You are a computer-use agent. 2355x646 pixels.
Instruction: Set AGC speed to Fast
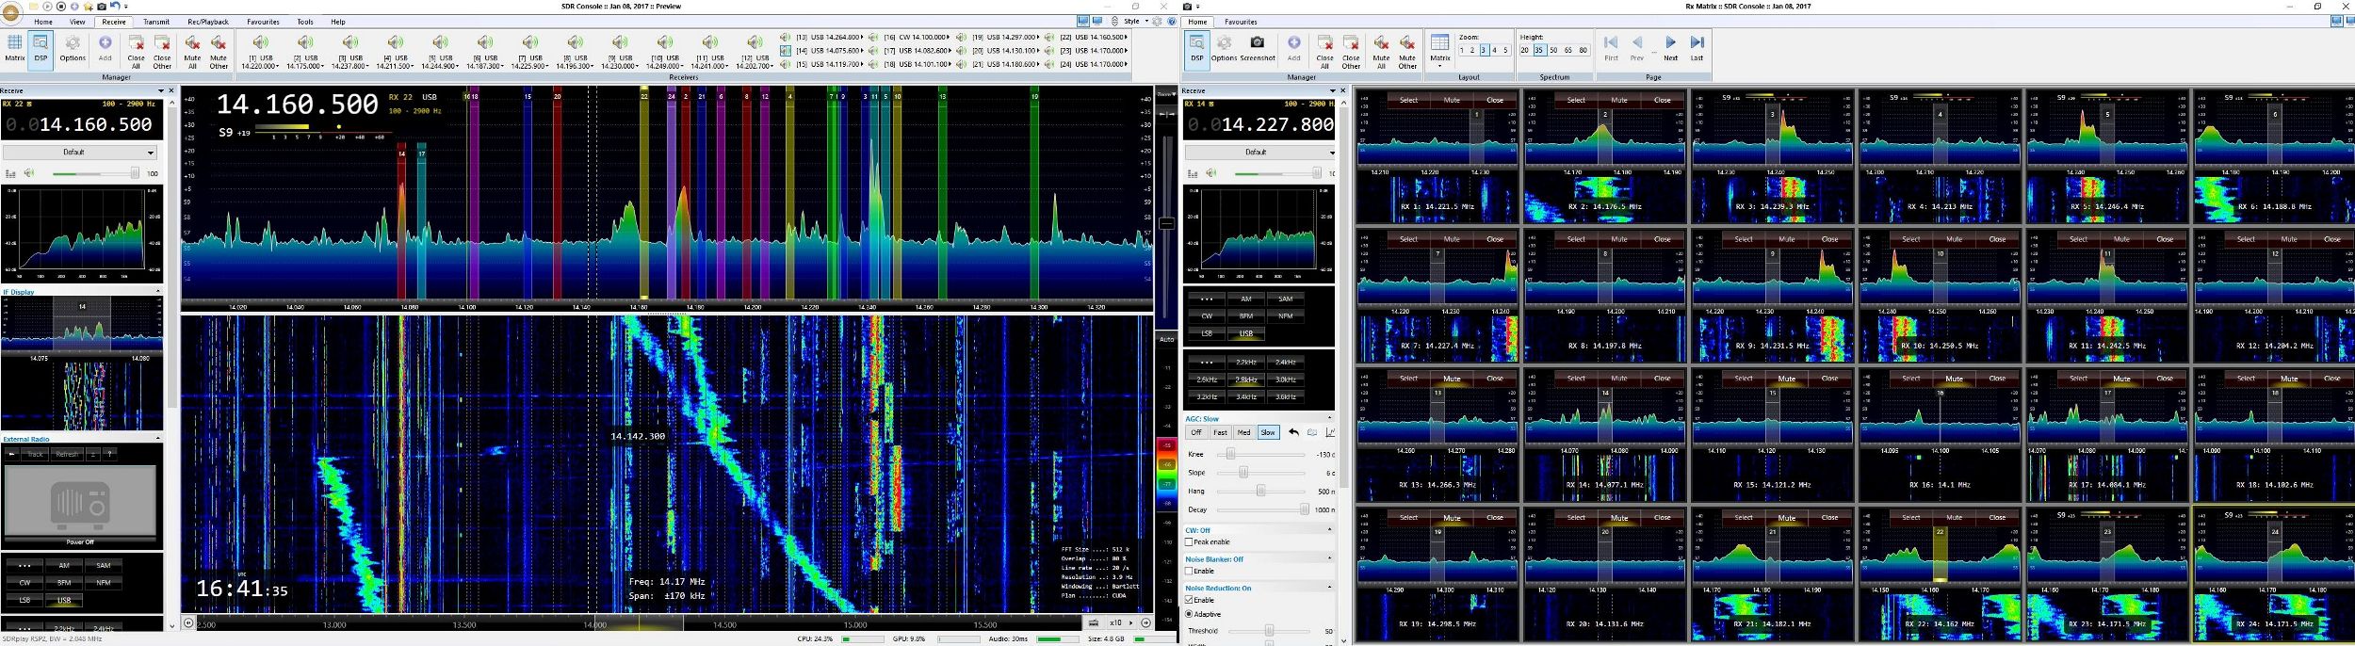(x=1220, y=433)
